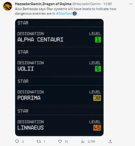The height and width of the screenshot is (146, 135).
Task: Click the tweet text about Bethesda
Action: [66, 11]
